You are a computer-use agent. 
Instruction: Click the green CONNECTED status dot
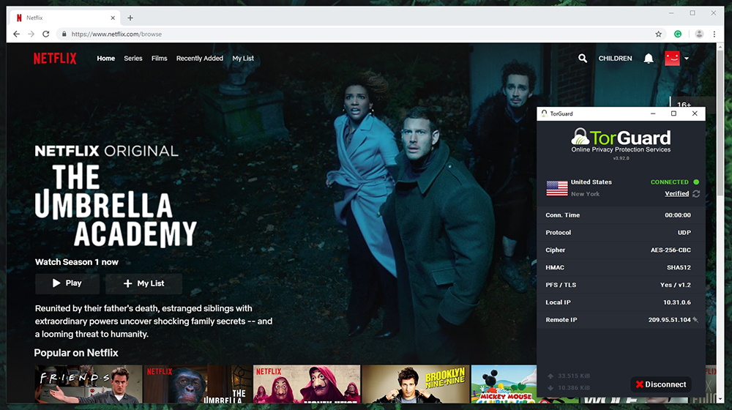coord(696,182)
